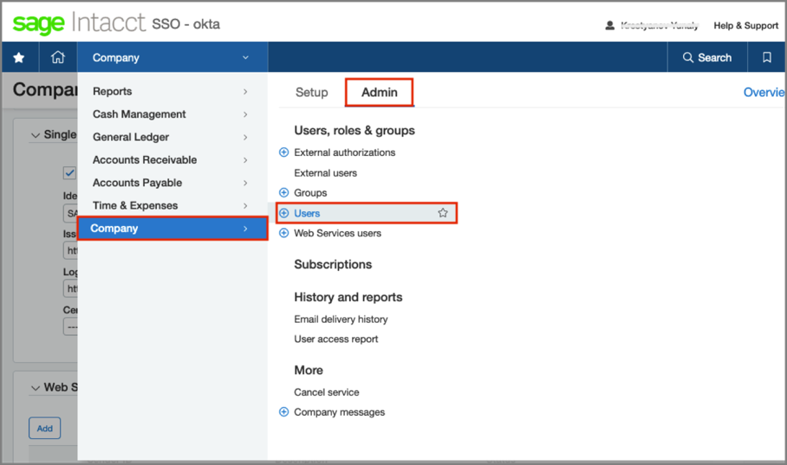The width and height of the screenshot is (787, 465).
Task: Switch to the Setup tab
Action: [311, 93]
